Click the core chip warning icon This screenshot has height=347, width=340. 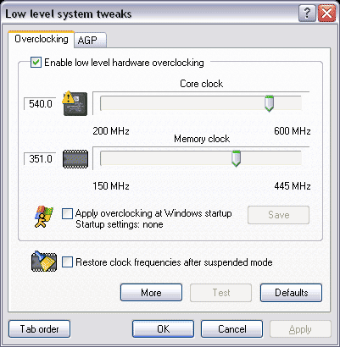tap(75, 103)
